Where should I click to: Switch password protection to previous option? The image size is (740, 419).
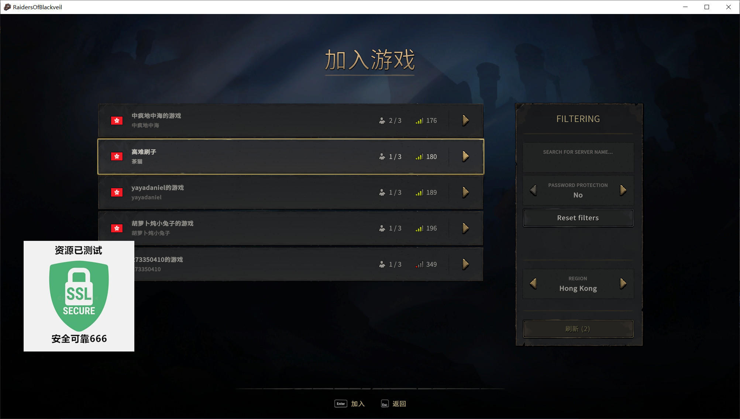pyautogui.click(x=533, y=190)
